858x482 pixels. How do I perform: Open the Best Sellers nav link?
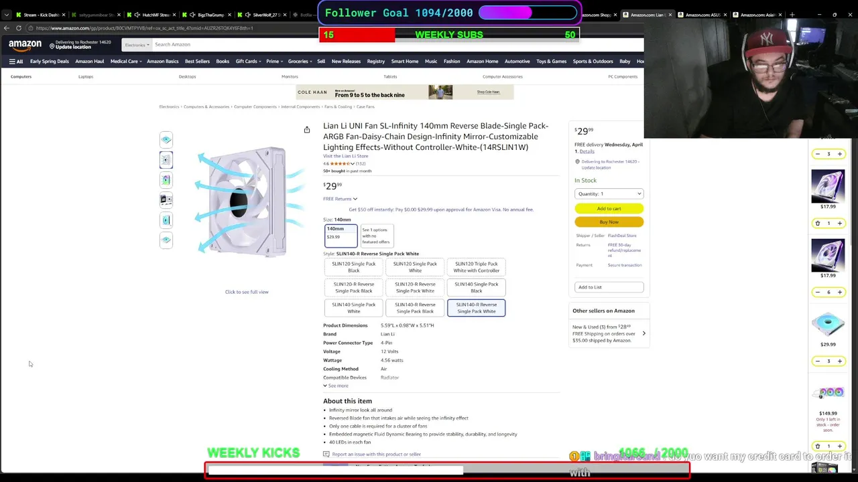[197, 62]
